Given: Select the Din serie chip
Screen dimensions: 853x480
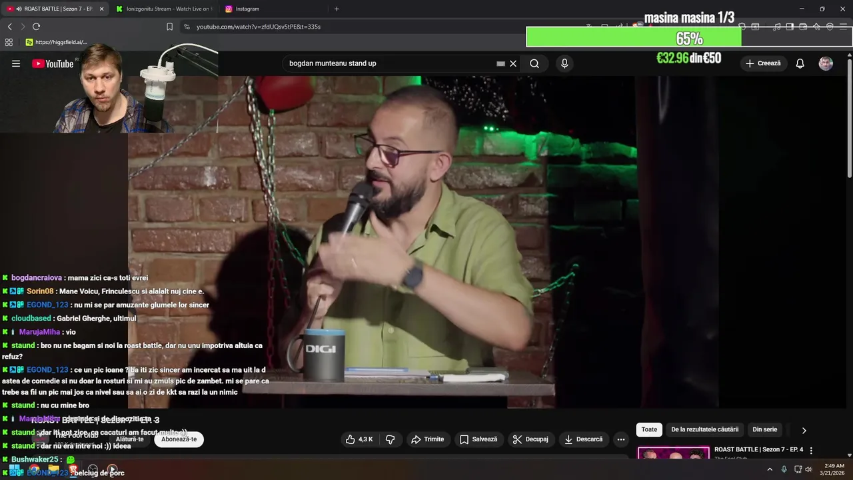Looking at the screenshot, I should click(764, 429).
